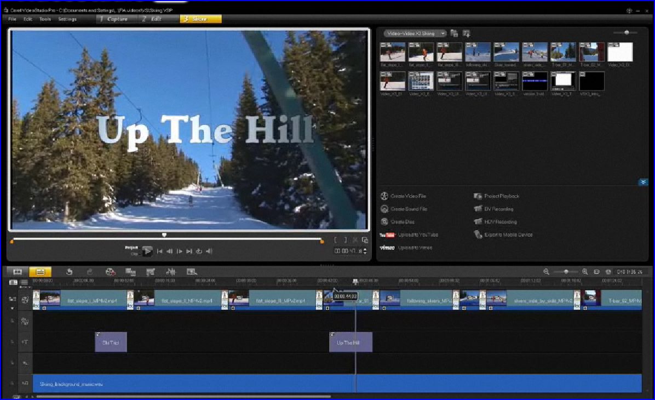Click DV Recording
The width and height of the screenshot is (655, 400).
pyautogui.click(x=493, y=209)
